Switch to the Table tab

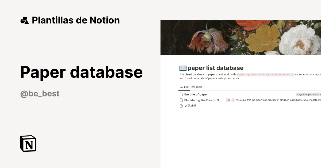198,87
